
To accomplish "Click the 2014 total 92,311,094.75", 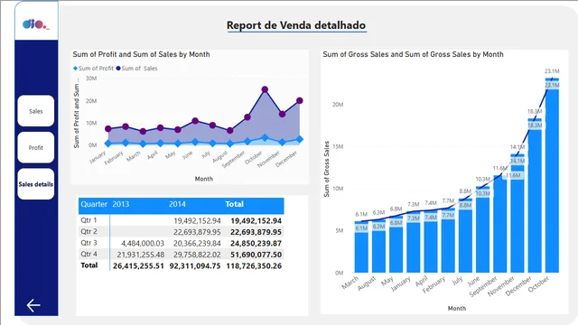I will (x=195, y=265).
